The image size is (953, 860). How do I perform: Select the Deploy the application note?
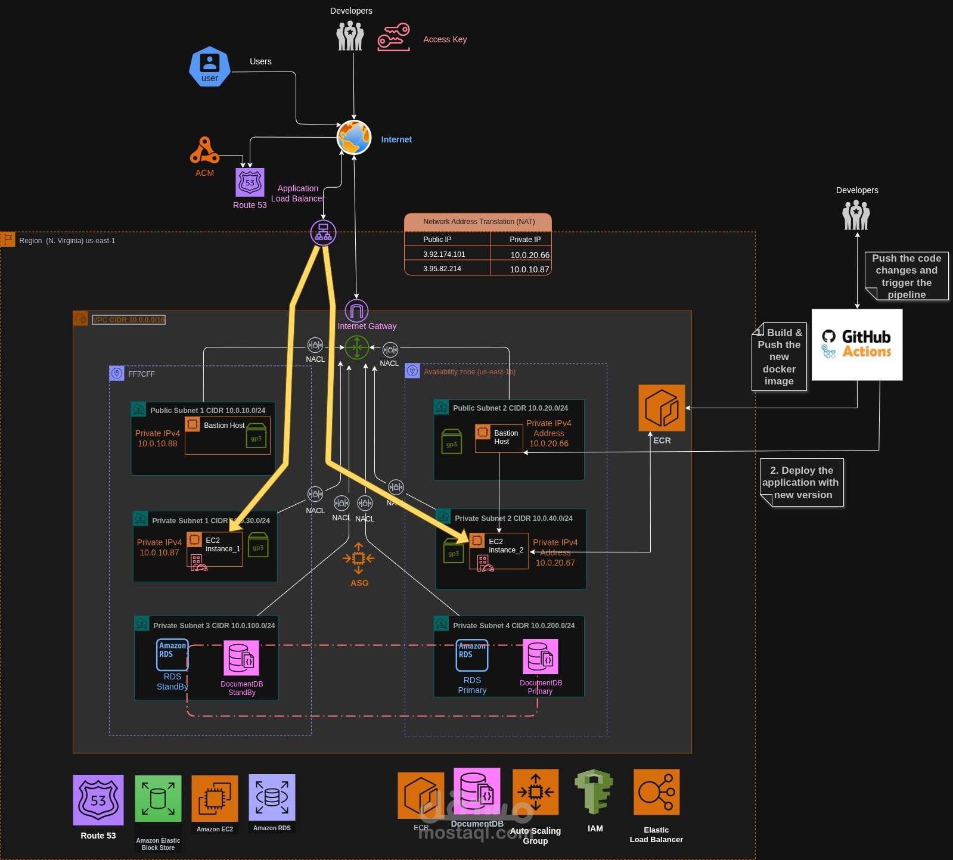pyautogui.click(x=802, y=482)
